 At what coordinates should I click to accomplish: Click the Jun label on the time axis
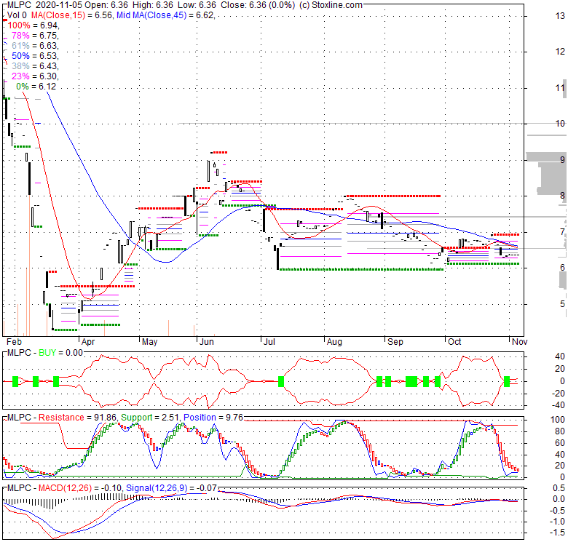point(207,342)
